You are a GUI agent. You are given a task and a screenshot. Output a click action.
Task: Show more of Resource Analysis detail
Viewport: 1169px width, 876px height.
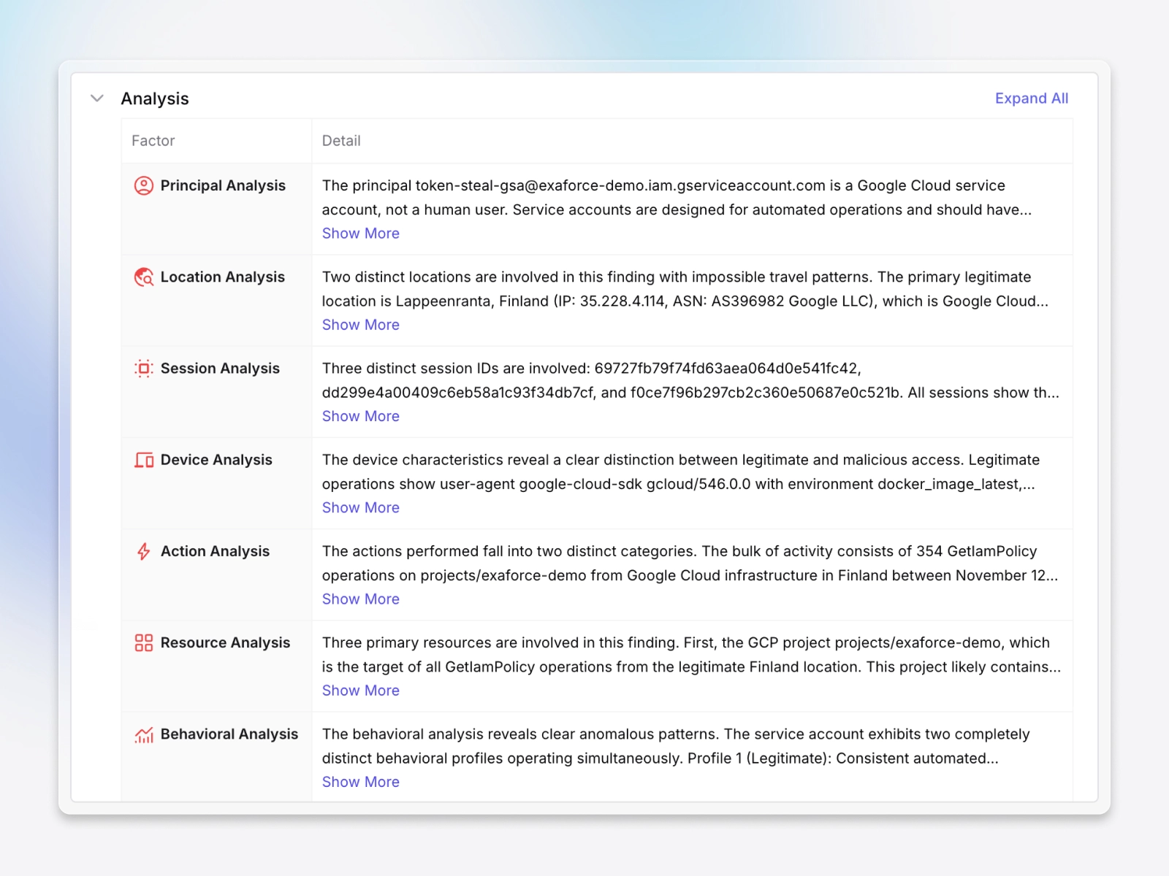[361, 690]
